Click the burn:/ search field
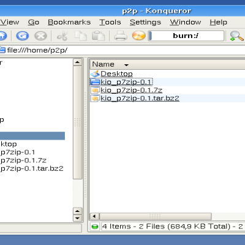245x245 pixels. click(x=186, y=36)
